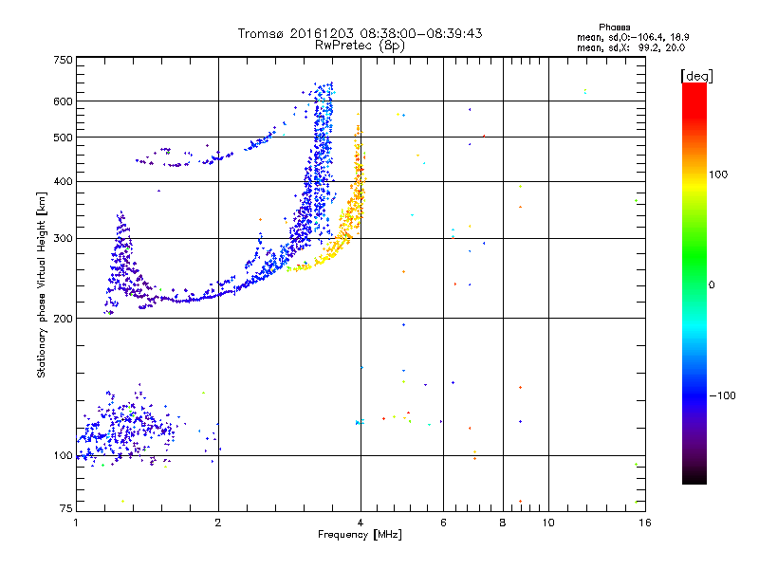Click the y-axis label '200'
Viewport: 759px width, 569px height.
click(64, 319)
